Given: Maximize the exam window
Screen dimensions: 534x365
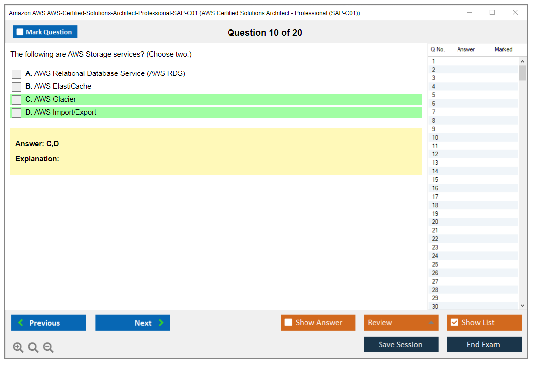Looking at the screenshot, I should [492, 13].
